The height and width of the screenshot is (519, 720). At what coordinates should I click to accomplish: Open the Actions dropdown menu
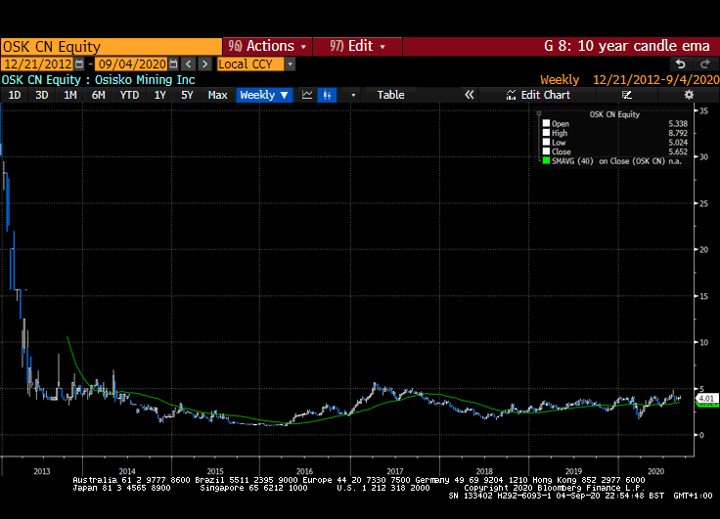pos(267,46)
